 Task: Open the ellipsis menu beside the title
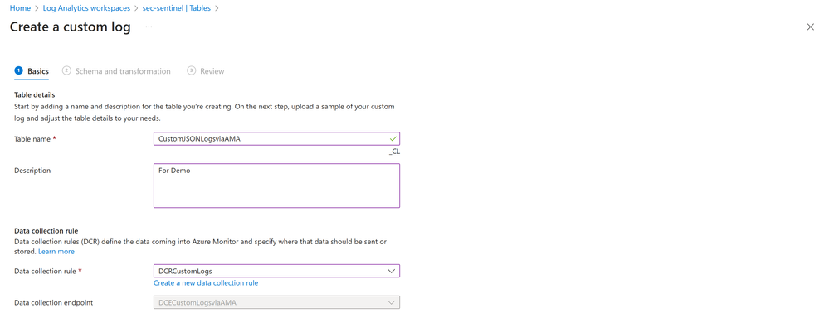point(149,26)
